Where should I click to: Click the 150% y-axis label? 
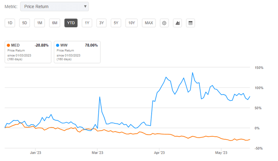[x=259, y=68]
